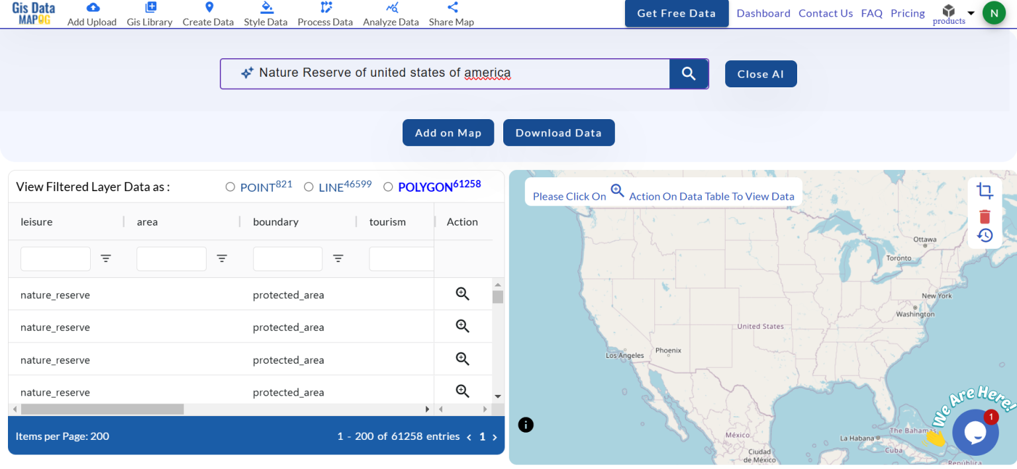1017x469 pixels.
Task: Click the search magnifier button
Action: [x=689, y=73]
